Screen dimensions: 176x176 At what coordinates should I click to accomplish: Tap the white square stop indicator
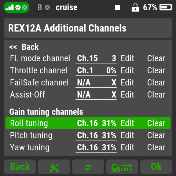tap(117, 7)
